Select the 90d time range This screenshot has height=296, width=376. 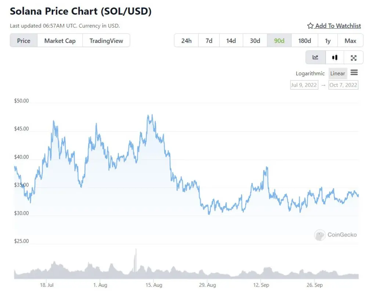279,41
